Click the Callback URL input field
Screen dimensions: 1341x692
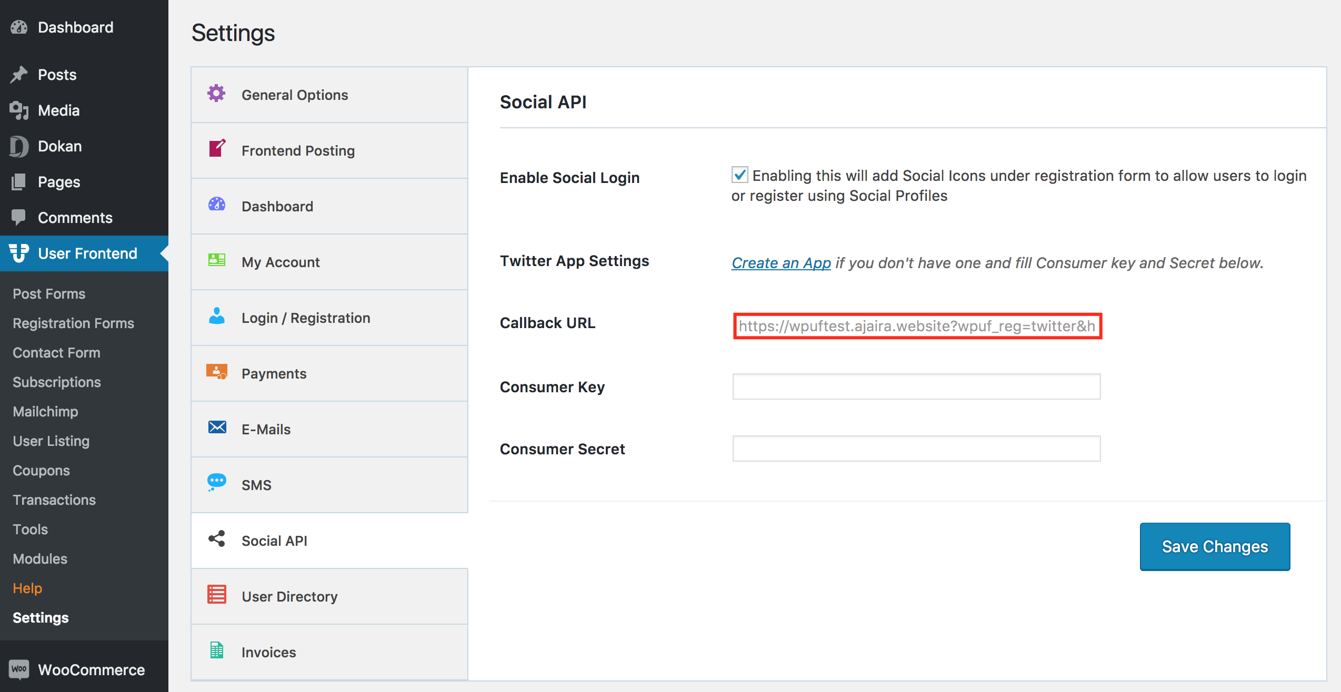(917, 325)
